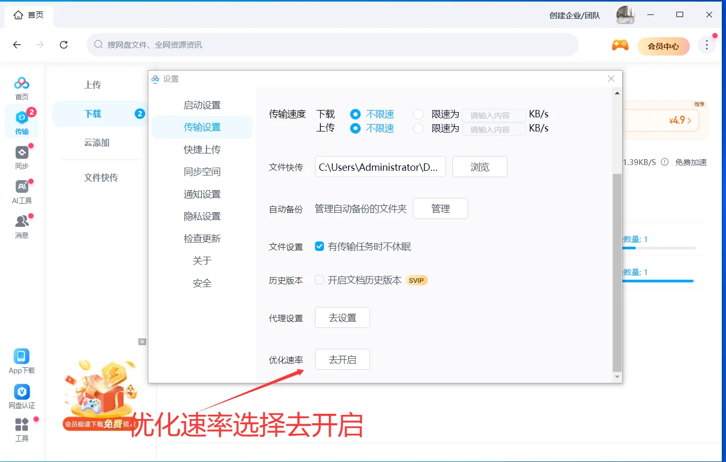Screen dimensions: 726x462
Task: Select 不限速 for 下载 speed
Action: click(x=356, y=114)
